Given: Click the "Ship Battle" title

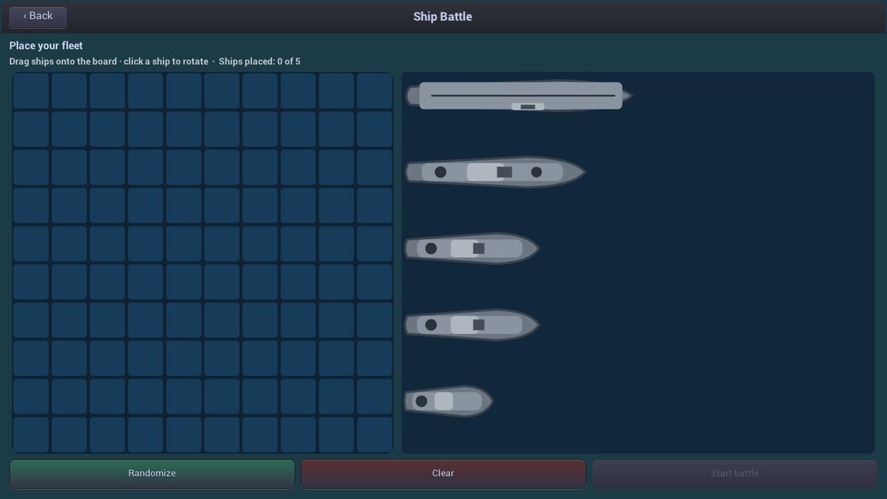Looking at the screenshot, I should click(443, 16).
